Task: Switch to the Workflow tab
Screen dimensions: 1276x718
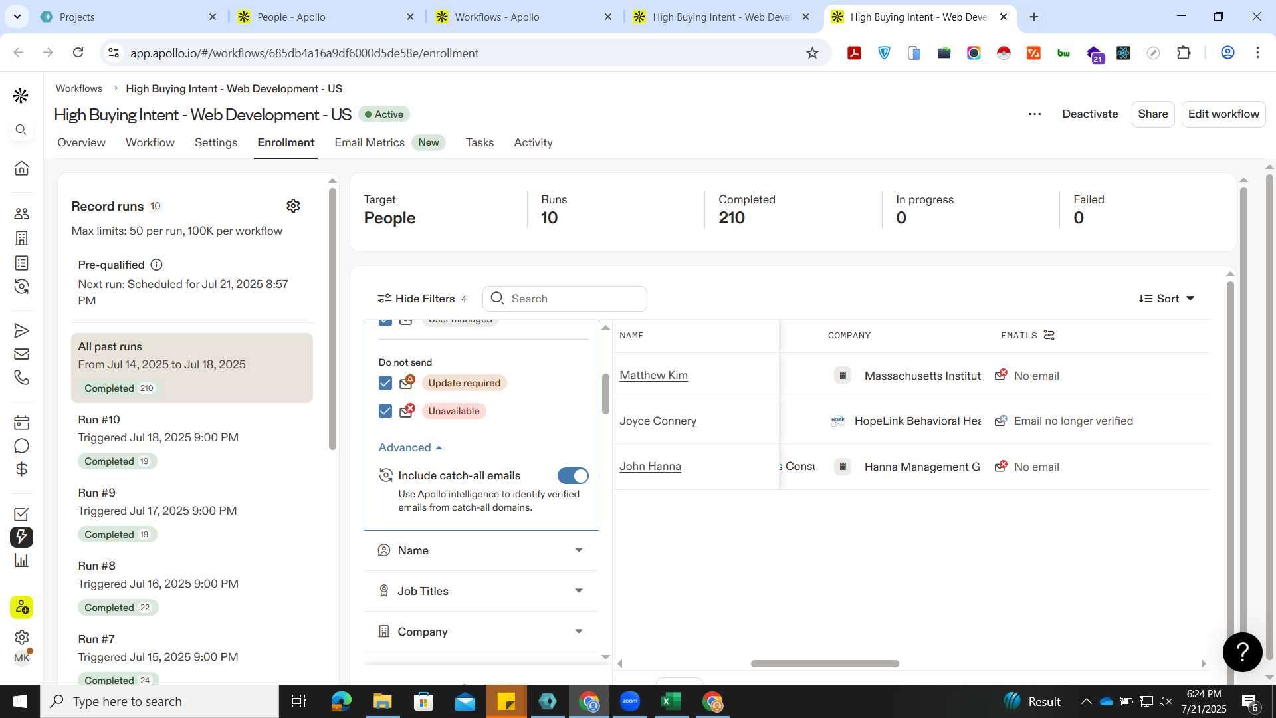Action: coord(150,142)
